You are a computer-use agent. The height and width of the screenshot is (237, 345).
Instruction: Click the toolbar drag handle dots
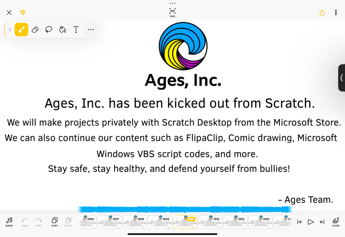point(10,29)
